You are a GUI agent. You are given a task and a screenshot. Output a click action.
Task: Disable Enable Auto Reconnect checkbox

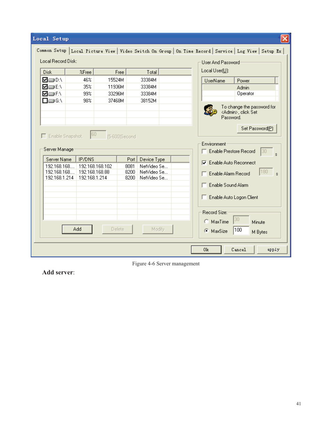click(x=204, y=163)
